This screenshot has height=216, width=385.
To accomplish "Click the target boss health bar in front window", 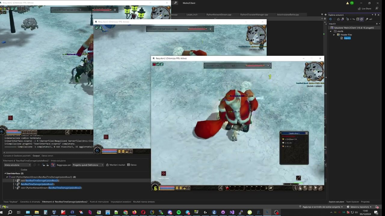I will pyautogui.click(x=255, y=66).
